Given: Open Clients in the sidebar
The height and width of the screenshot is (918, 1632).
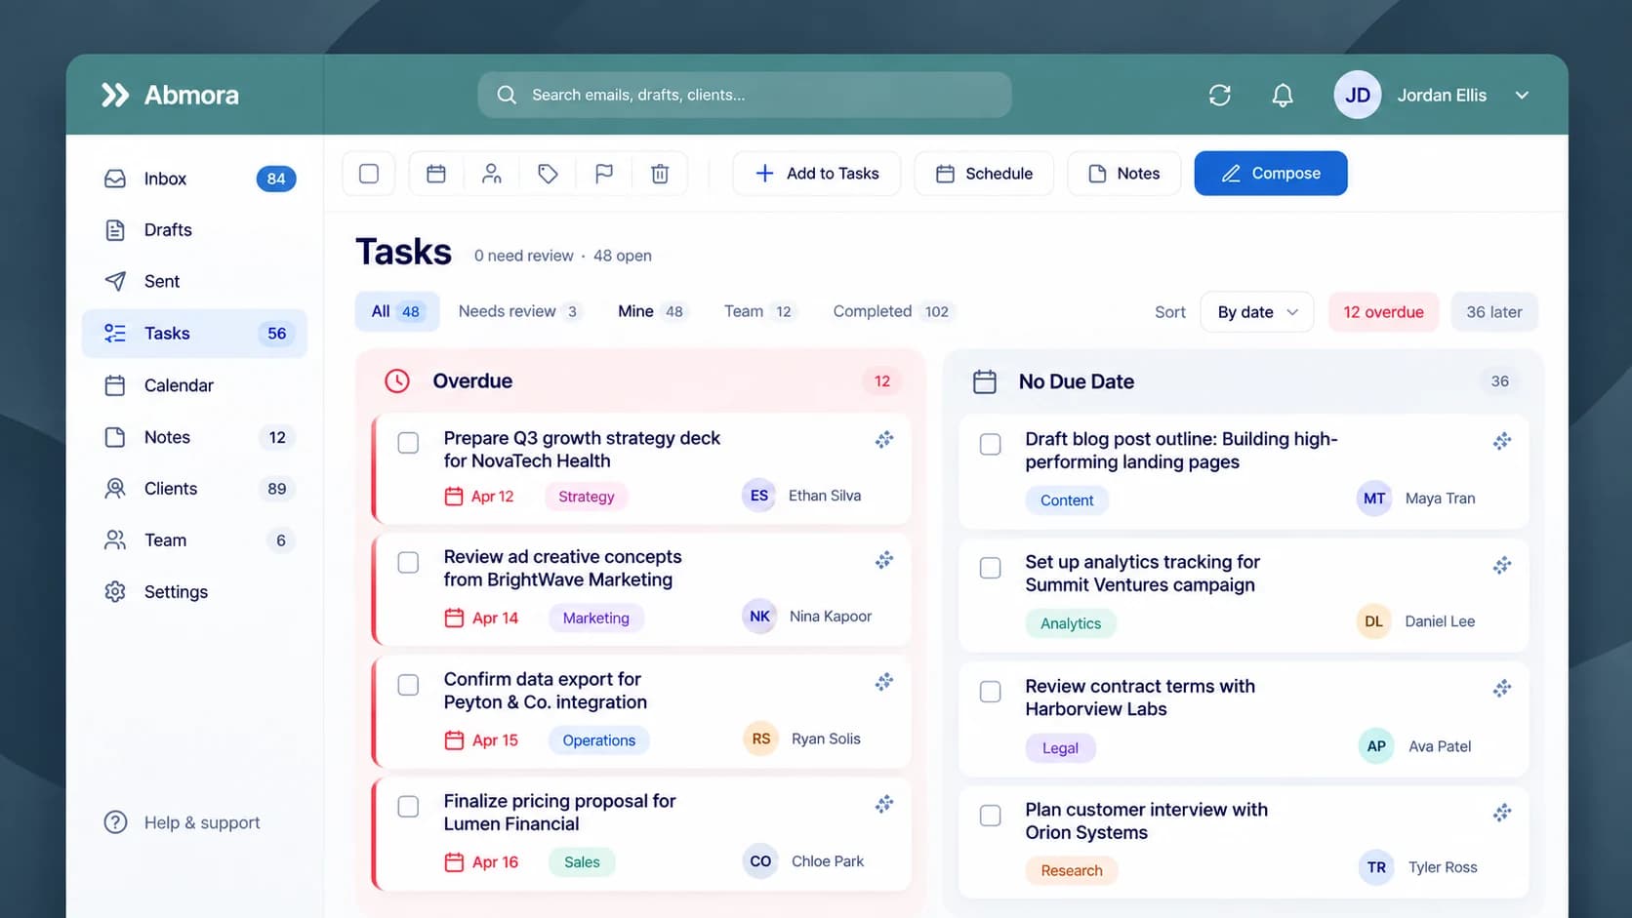Looking at the screenshot, I should click(x=194, y=489).
